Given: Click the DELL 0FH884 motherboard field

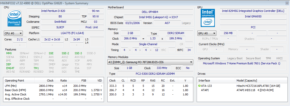Looking at the screenshot, I should 150,12.
